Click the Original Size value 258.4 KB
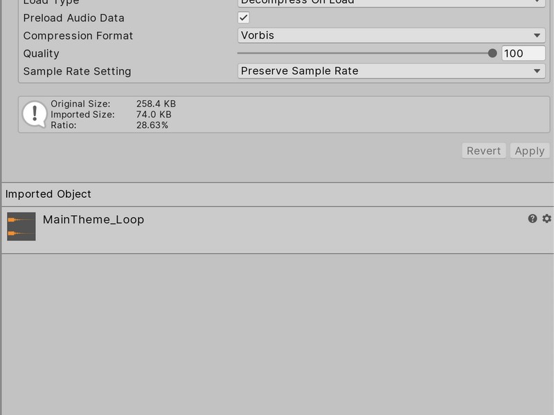This screenshot has height=415, width=554. pyautogui.click(x=156, y=104)
